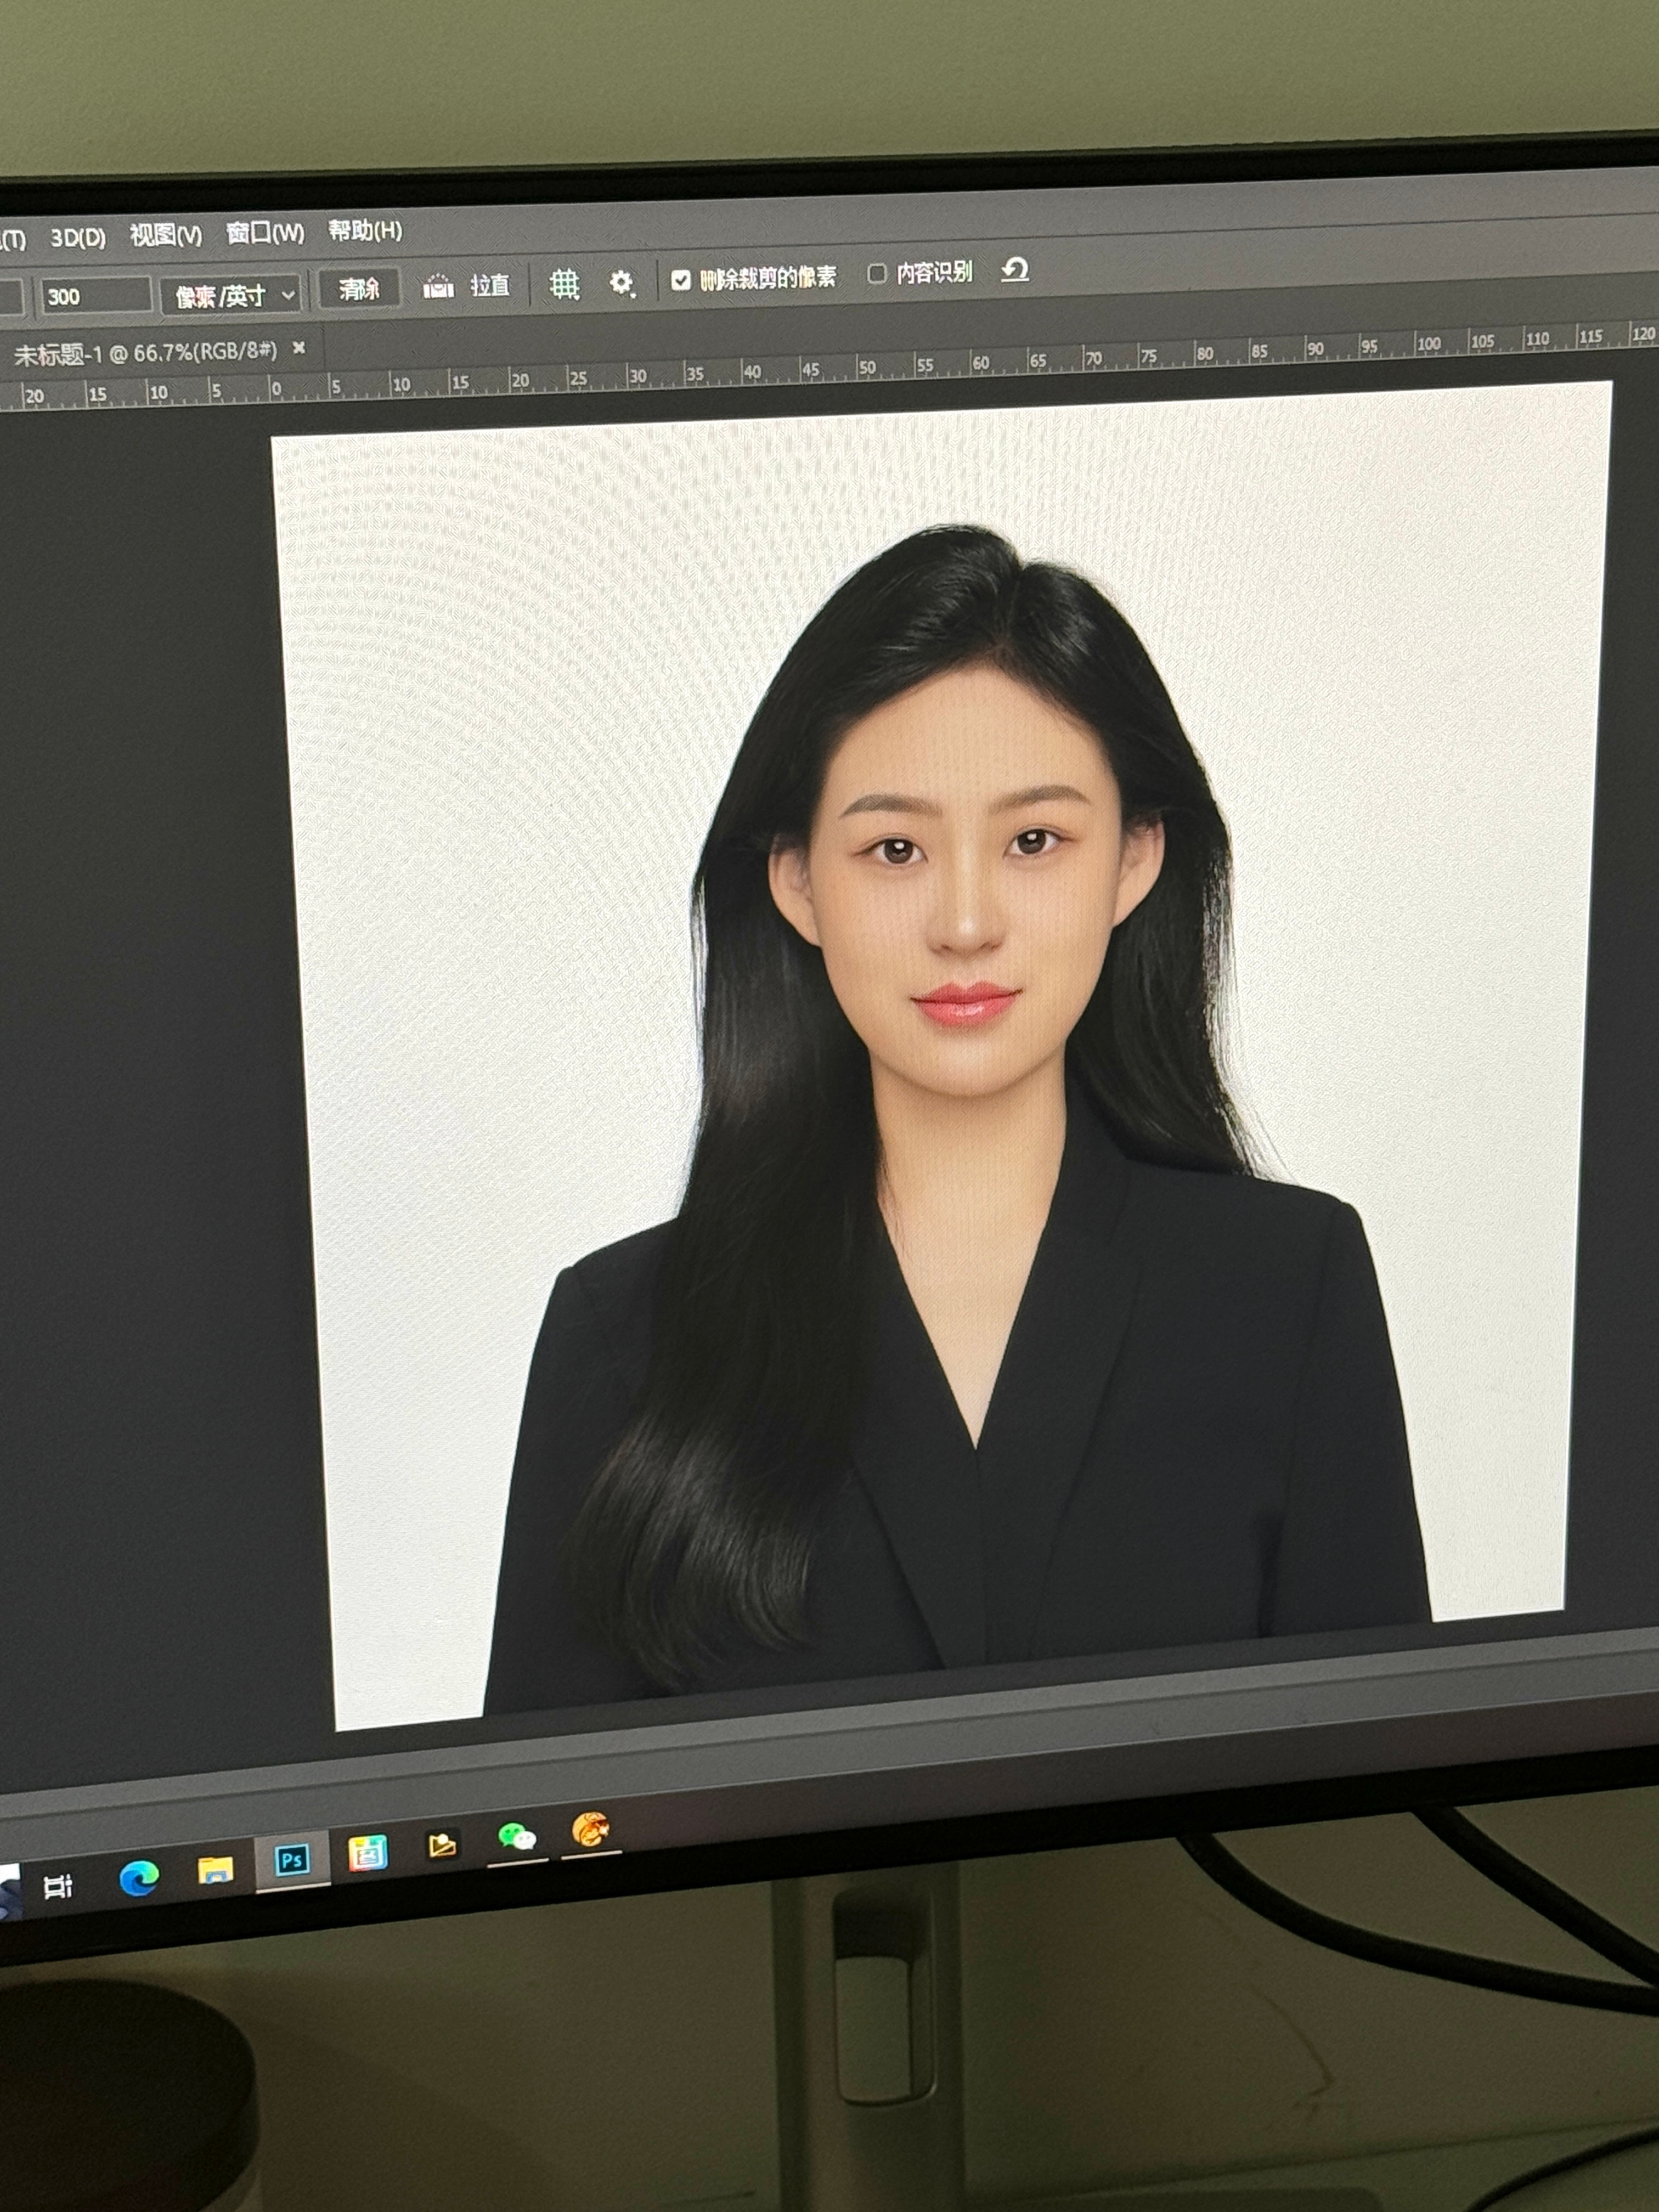Click the reset crop arrow icon
This screenshot has height=2212, width=1659.
(x=1015, y=270)
